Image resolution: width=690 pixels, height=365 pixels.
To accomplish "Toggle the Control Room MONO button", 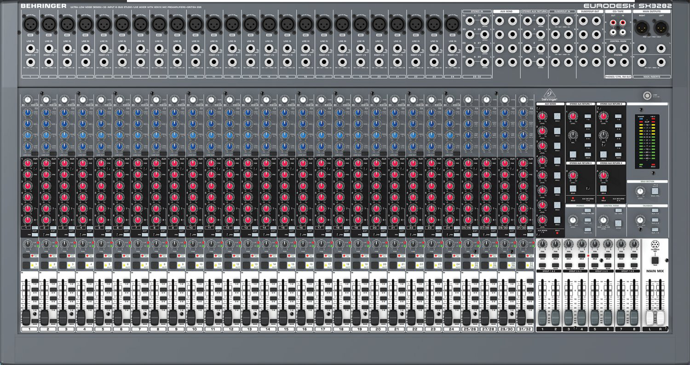I will point(618,223).
